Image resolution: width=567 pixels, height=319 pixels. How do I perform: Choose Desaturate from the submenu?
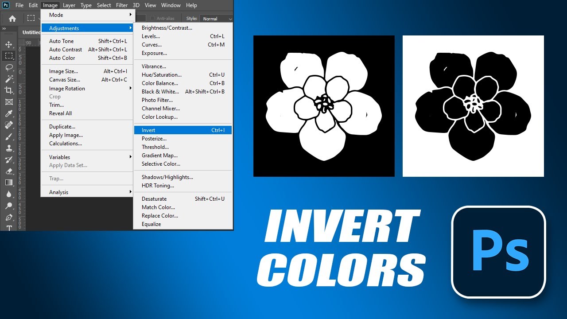pyautogui.click(x=183, y=199)
